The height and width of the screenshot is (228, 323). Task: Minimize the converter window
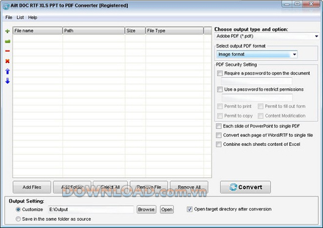[x=288, y=4]
